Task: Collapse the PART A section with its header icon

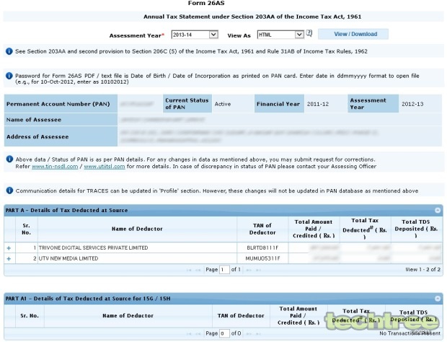Action: point(438,210)
